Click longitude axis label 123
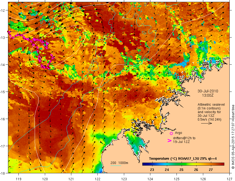The image size is (235, 181). 124,179
